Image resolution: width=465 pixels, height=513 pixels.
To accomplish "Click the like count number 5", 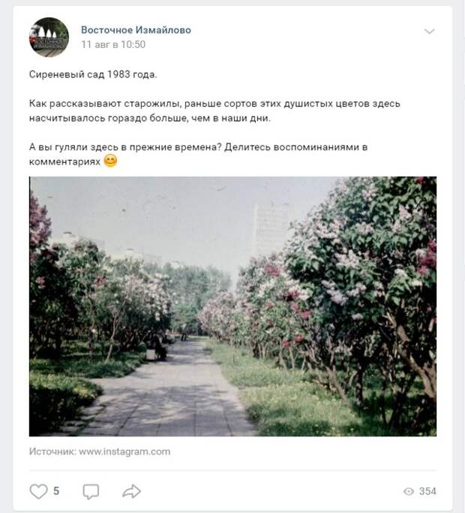I will 56,491.
